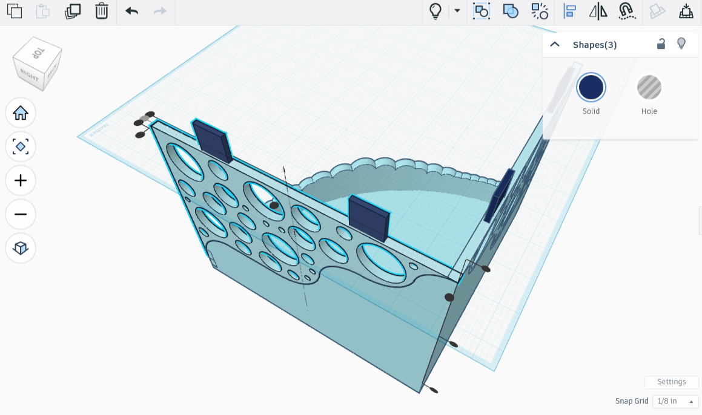Group the selected shapes
This screenshot has width=702, height=415.
pos(511,11)
